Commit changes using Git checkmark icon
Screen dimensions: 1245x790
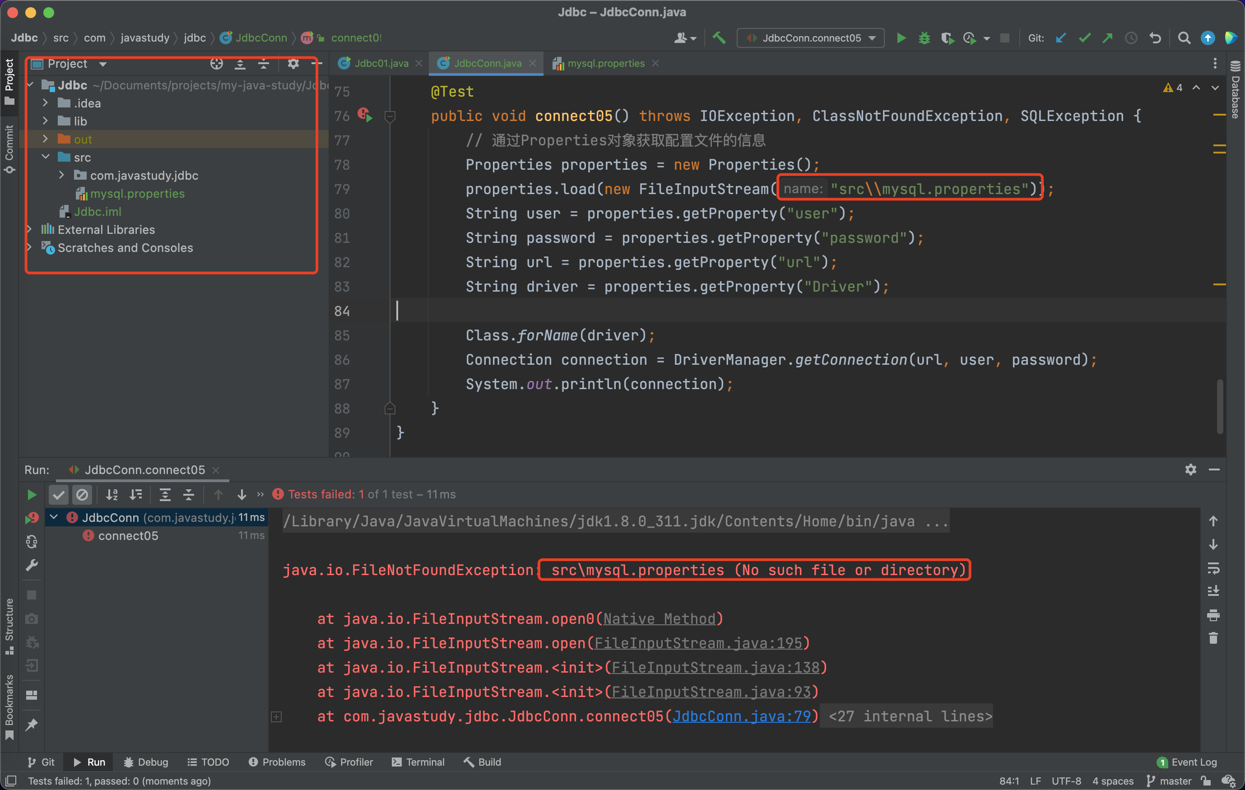click(x=1084, y=38)
